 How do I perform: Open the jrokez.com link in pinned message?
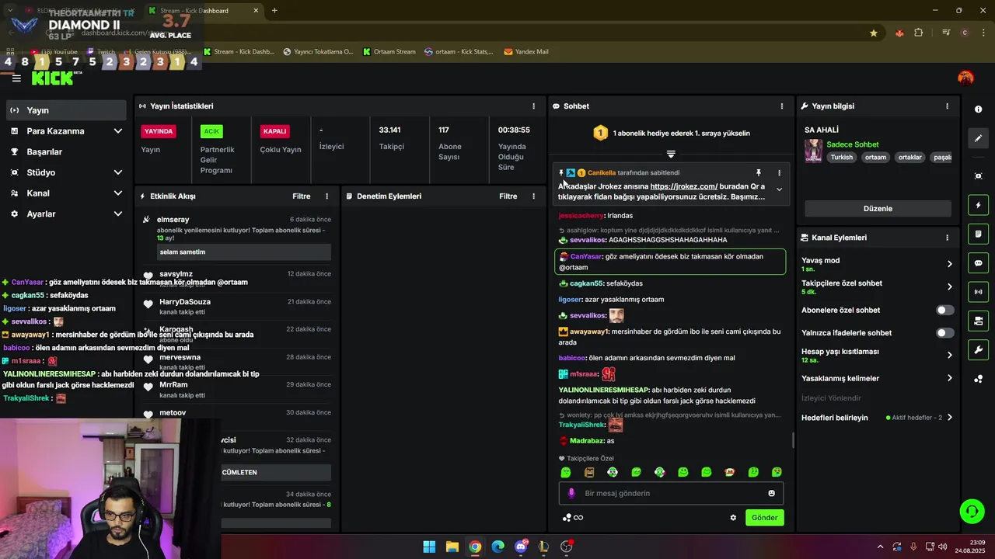coord(683,186)
